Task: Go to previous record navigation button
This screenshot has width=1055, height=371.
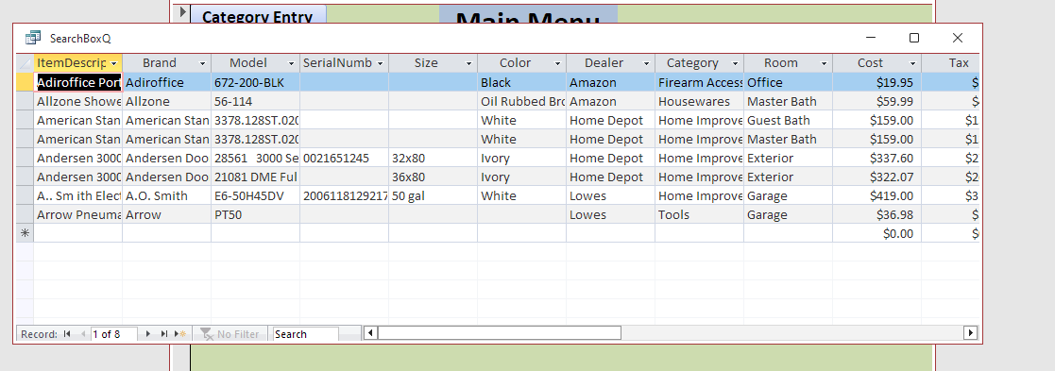Action: coord(83,334)
